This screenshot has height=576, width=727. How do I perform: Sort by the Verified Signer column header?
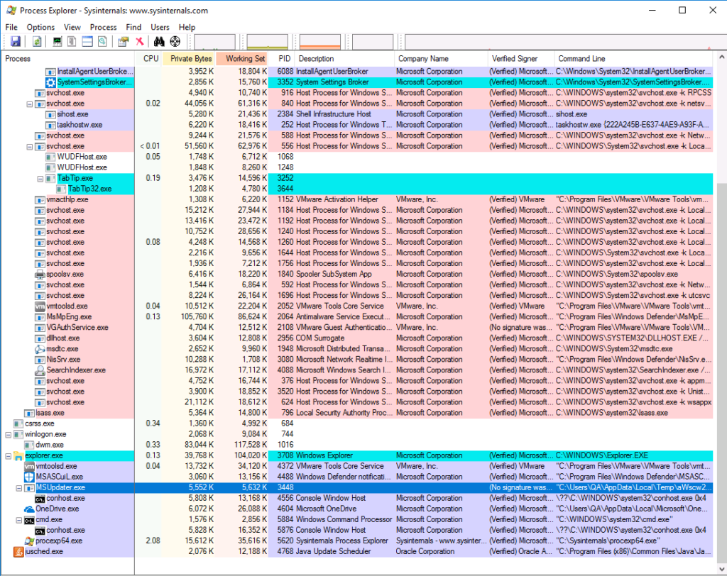click(x=521, y=59)
